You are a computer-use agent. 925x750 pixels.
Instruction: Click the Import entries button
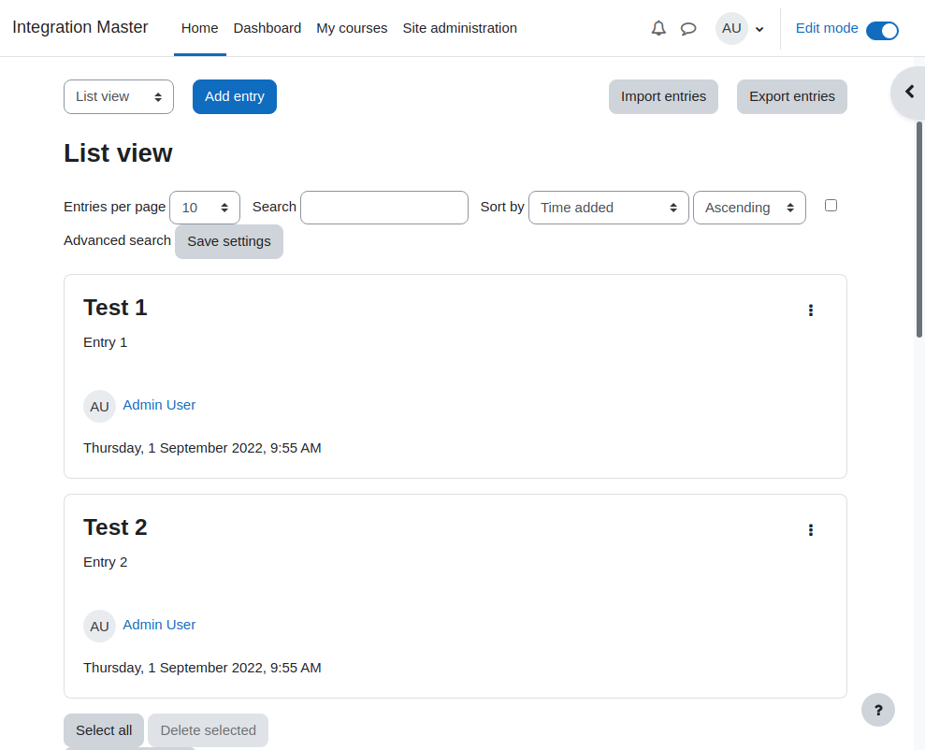[x=664, y=96]
